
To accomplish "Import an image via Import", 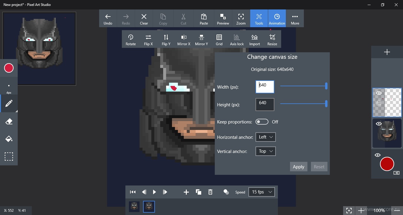I will 255,39.
